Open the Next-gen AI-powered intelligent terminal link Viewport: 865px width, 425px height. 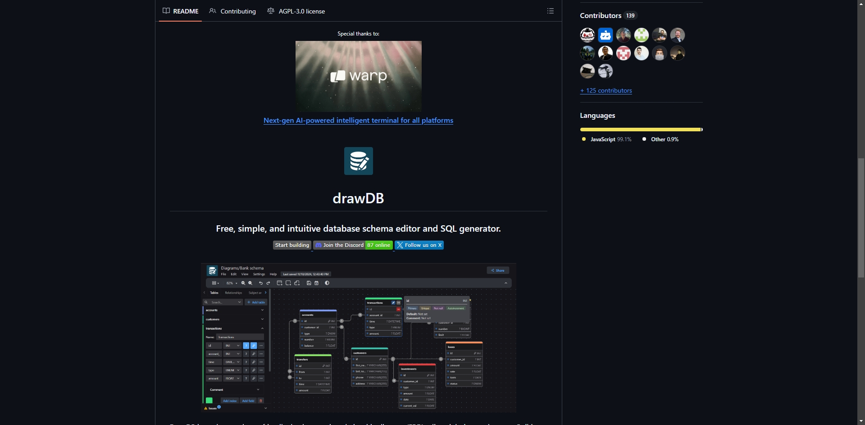358,121
